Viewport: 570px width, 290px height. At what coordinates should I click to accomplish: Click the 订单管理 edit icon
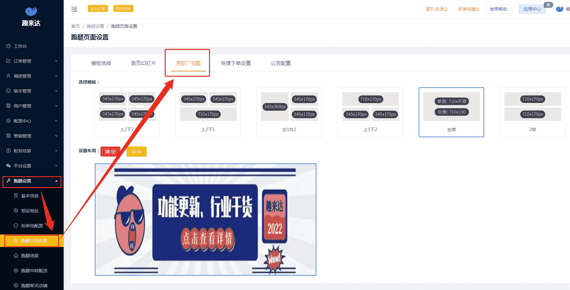(x=8, y=61)
